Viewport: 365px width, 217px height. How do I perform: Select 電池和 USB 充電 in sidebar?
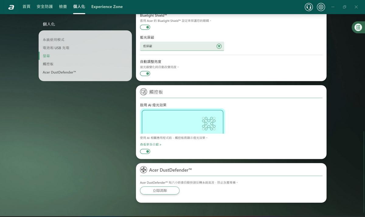pos(56,48)
